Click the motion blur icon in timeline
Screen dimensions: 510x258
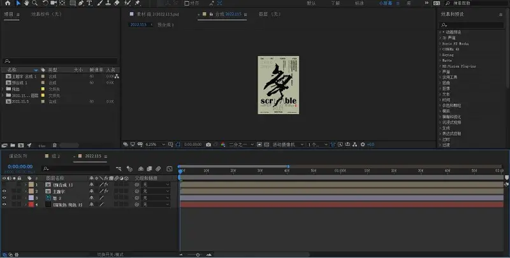coord(158,169)
